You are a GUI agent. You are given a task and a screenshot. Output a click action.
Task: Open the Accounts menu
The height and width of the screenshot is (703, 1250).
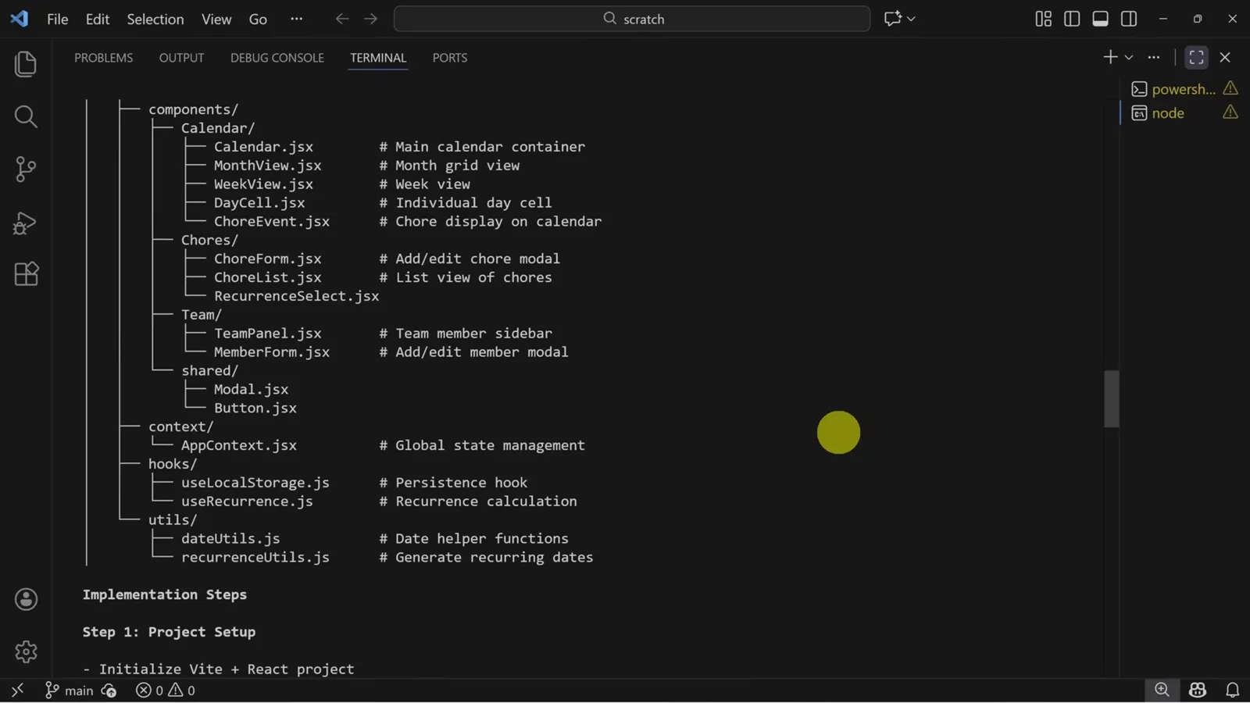26,599
